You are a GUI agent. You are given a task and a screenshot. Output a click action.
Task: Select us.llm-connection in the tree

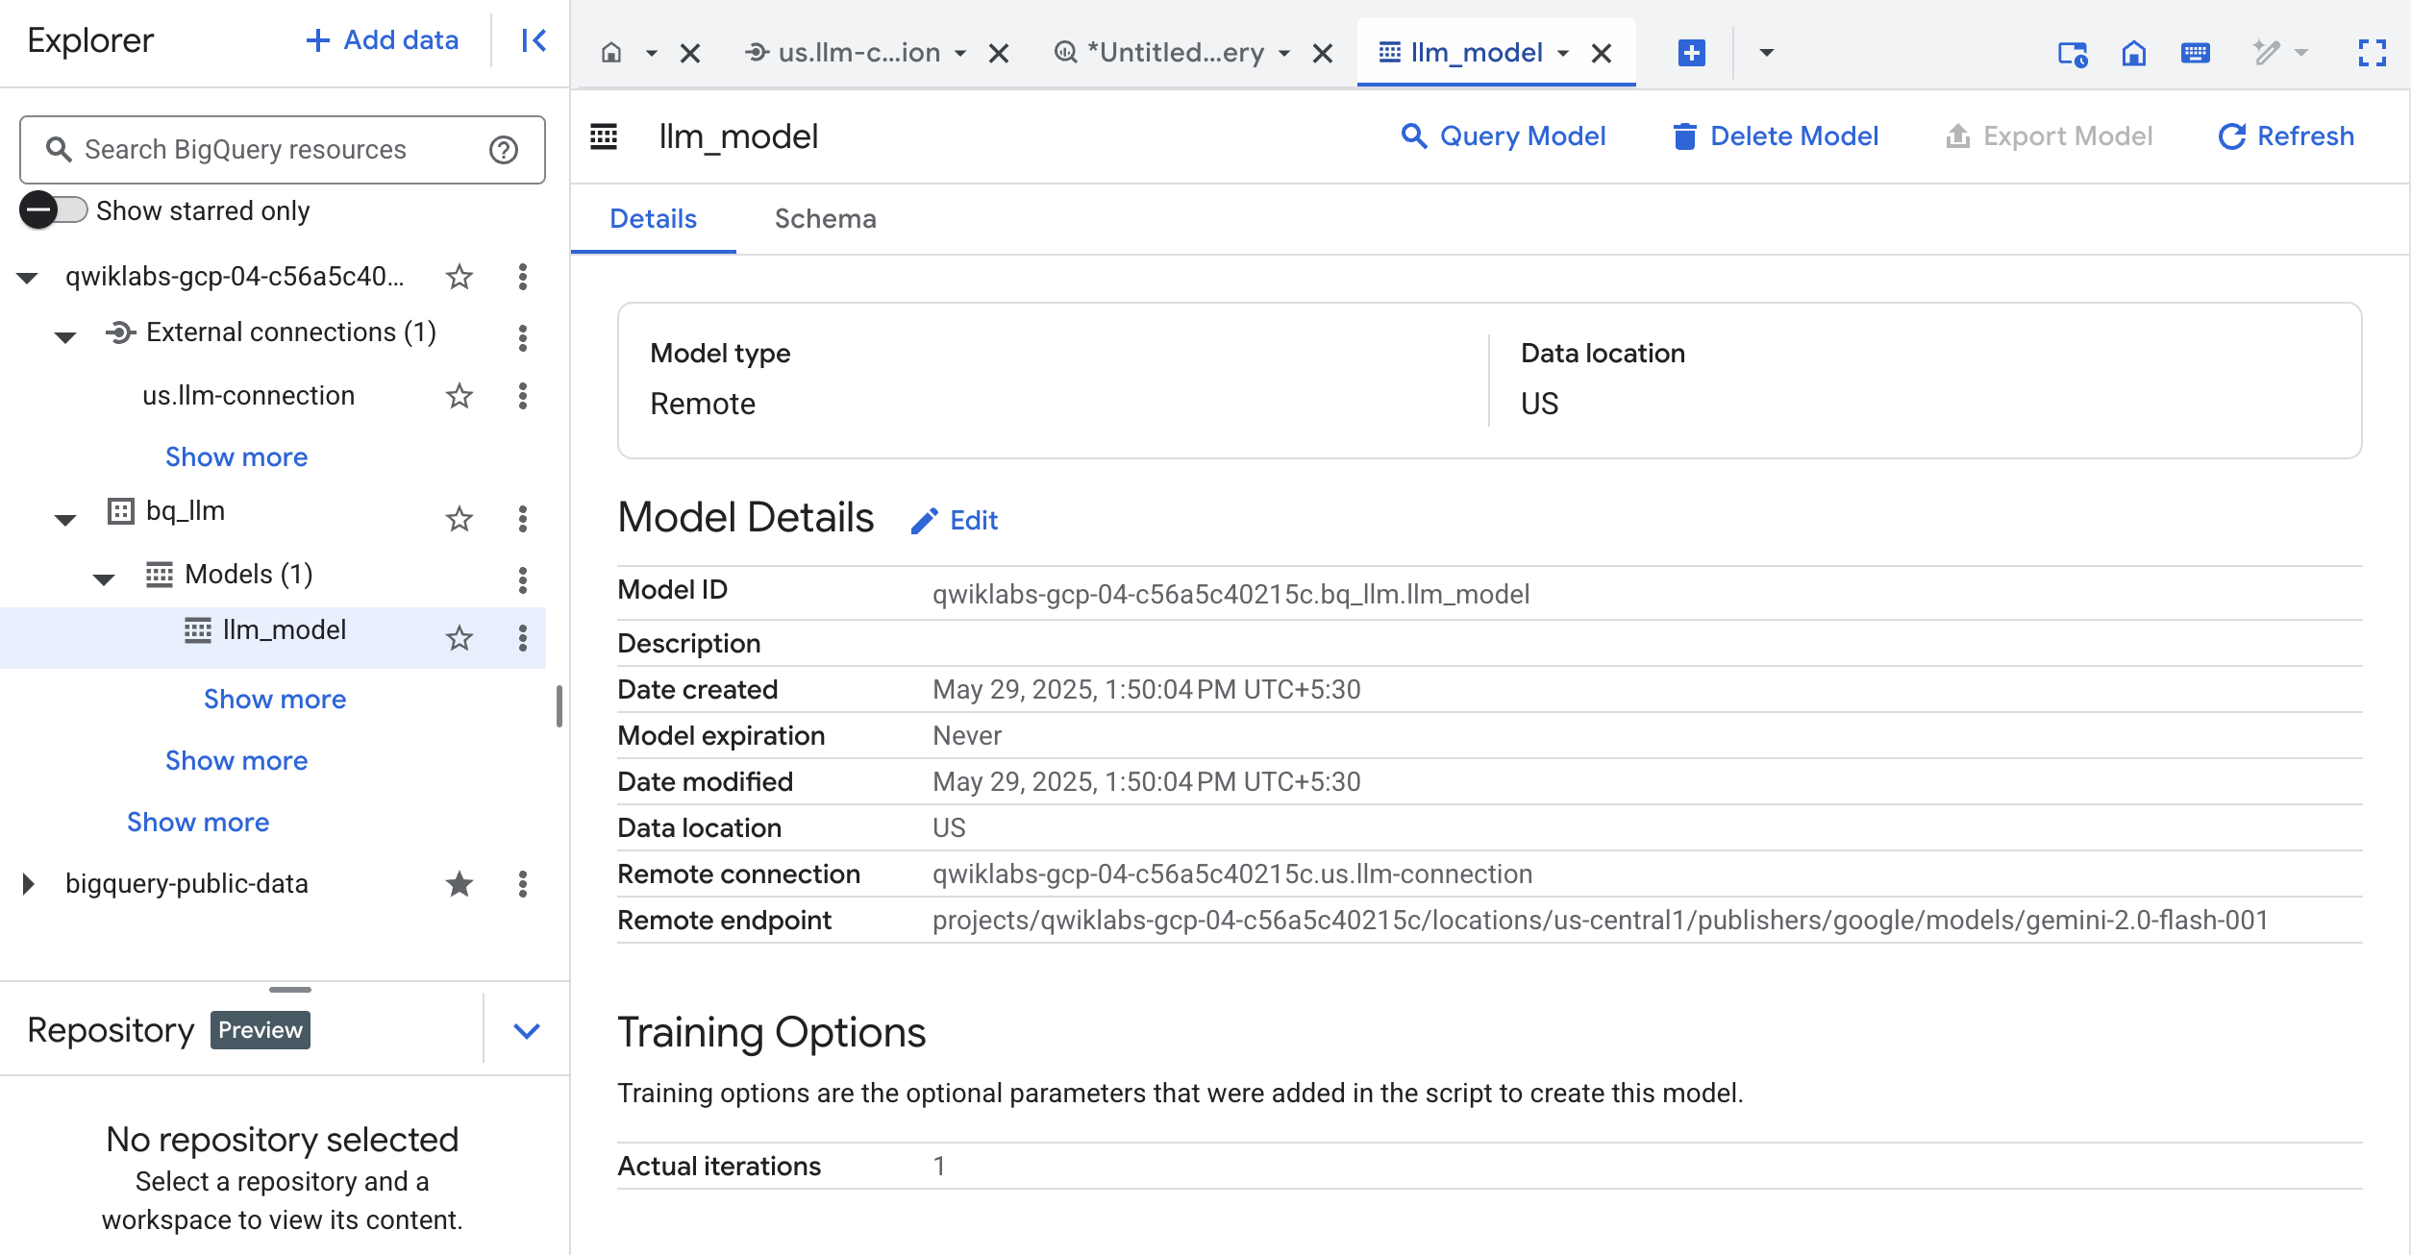click(248, 396)
